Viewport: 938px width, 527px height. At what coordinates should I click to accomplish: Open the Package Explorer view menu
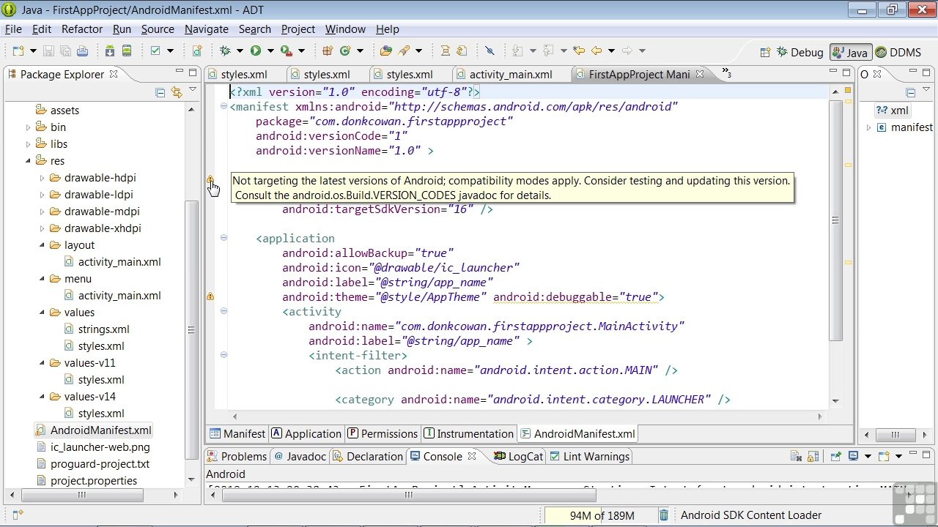192,90
